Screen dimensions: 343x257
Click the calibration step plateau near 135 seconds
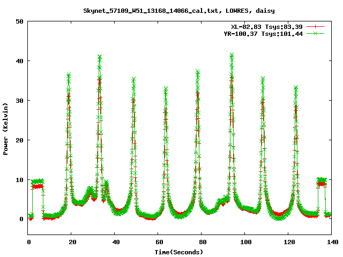322,180
